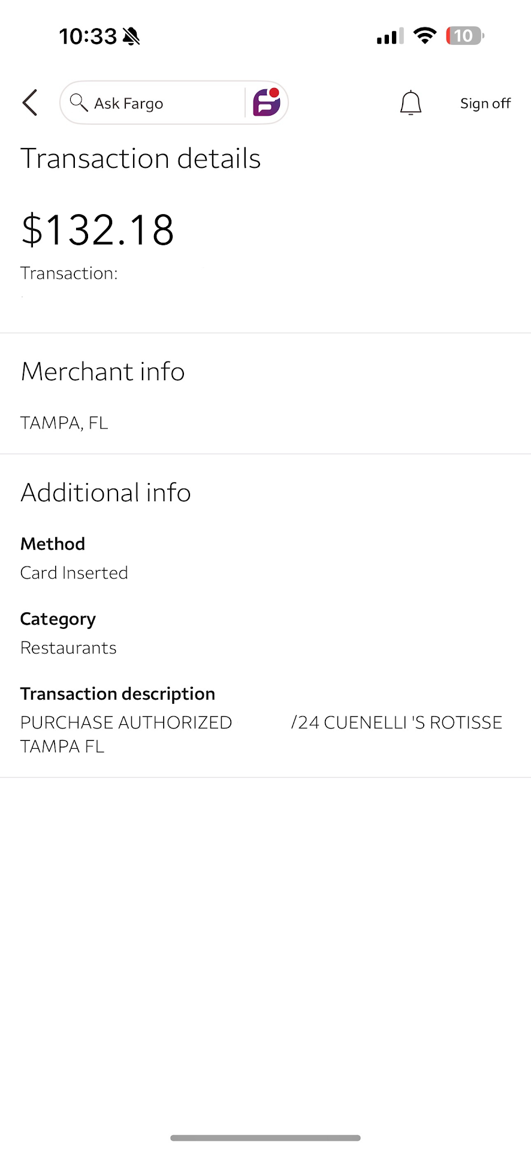Tap the 10:33 status bar clock
Viewport: 531px width, 1151px height.
(88, 37)
